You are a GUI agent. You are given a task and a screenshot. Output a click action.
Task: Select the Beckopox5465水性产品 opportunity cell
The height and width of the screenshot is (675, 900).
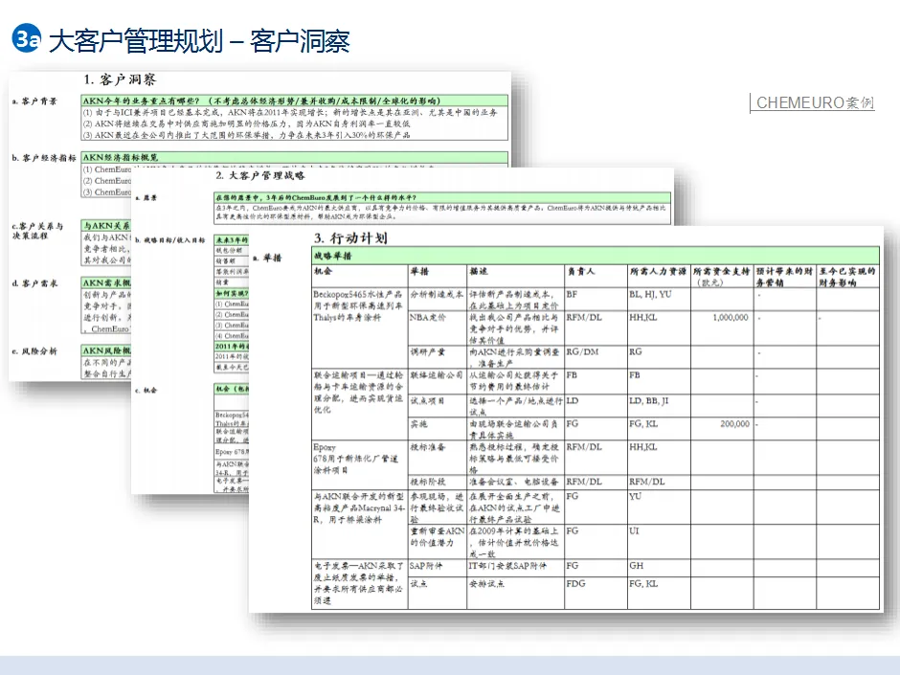(359, 327)
